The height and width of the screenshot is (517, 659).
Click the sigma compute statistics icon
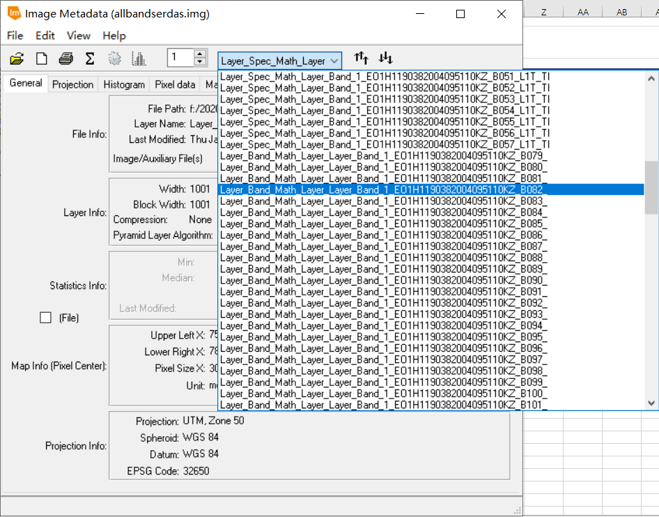[x=90, y=59]
